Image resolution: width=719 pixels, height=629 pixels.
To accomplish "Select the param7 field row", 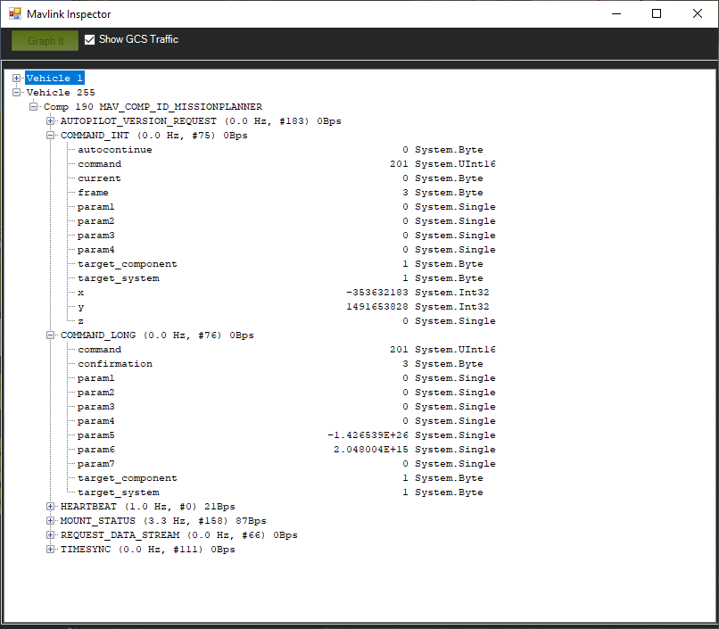I will tap(286, 464).
